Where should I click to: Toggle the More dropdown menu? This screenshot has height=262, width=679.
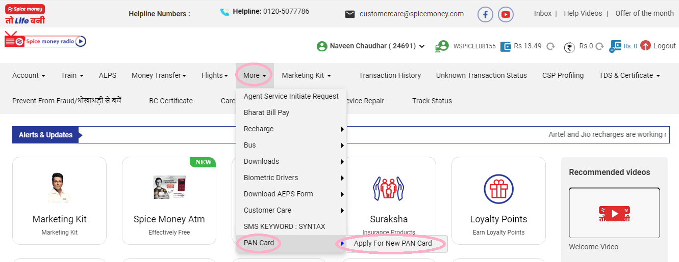(x=255, y=75)
